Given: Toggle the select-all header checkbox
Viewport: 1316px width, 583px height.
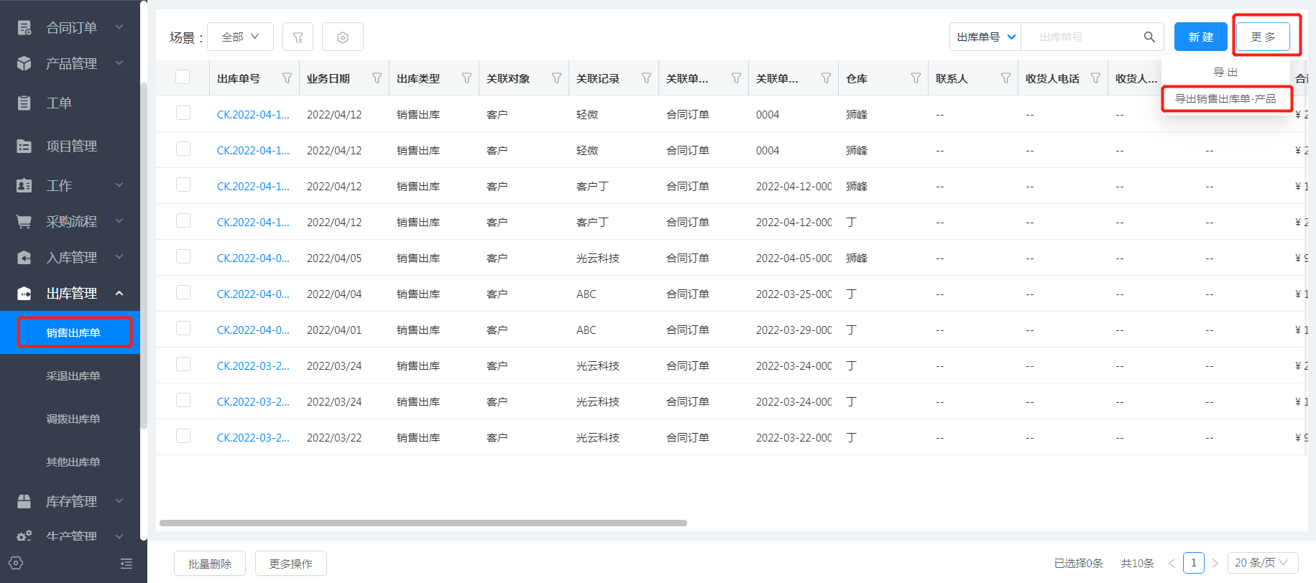Looking at the screenshot, I should (x=183, y=77).
